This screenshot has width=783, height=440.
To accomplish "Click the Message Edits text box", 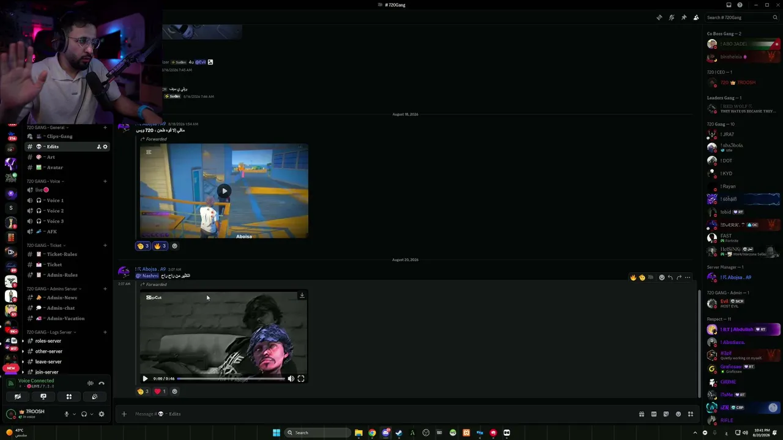I will (x=382, y=414).
